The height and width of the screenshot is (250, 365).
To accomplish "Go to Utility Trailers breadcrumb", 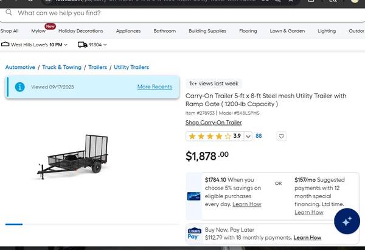I will [x=131, y=67].
